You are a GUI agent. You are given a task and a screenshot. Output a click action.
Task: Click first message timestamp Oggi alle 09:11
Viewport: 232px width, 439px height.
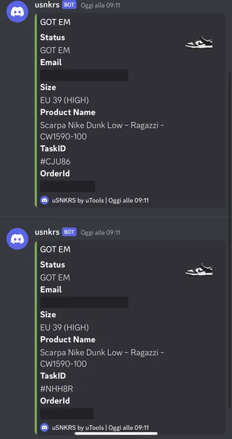tap(101, 5)
